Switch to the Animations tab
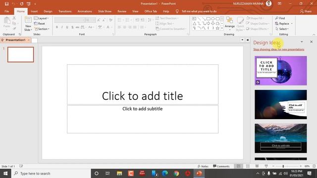 tap(85, 11)
